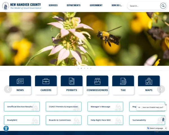This screenshot has width=169, height=135.
Task: Open the News newspaper icon tile
Action: point(20,81)
